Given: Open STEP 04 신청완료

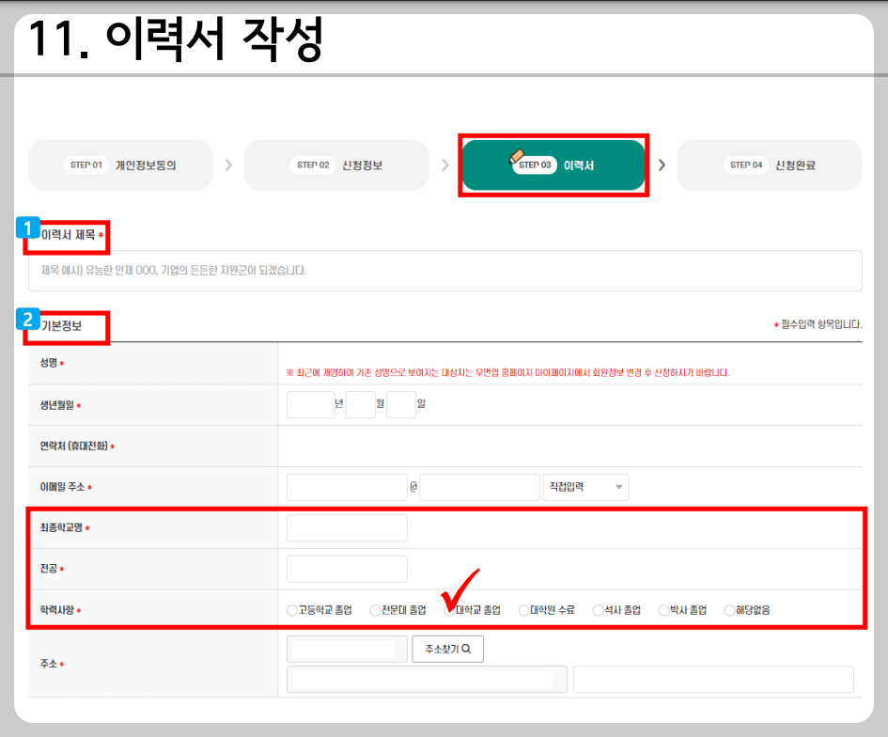Looking at the screenshot, I should tap(769, 164).
